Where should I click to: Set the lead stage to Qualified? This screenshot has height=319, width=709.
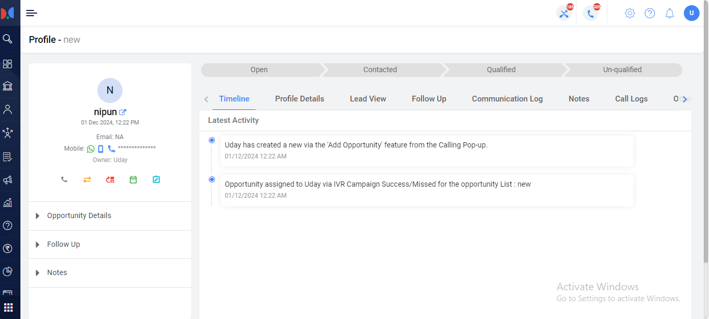point(501,70)
